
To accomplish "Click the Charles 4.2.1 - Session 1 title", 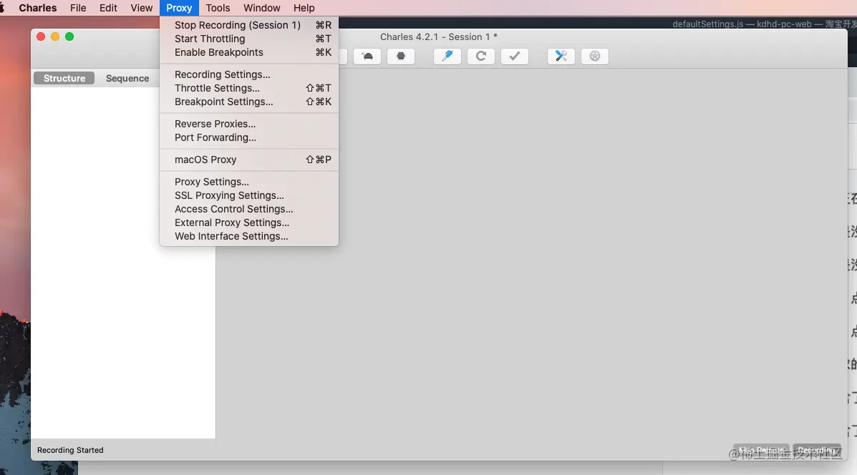I will coord(438,36).
